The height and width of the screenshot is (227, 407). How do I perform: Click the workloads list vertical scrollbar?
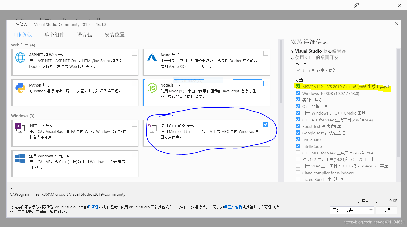point(281,72)
